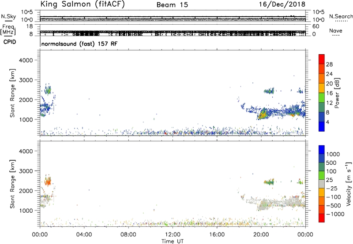Image resolution: width=353 pixels, height=244 pixels.
Task: Select the 'N.Search' legend label
Action: (x=341, y=16)
